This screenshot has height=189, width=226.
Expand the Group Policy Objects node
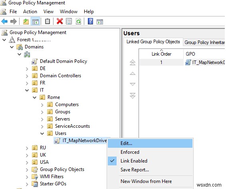pyautogui.click(x=27, y=169)
